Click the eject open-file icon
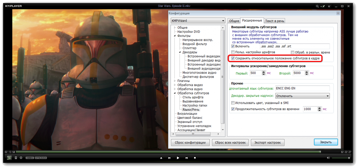Image resolution: width=358 pixels, height=168 pixels. click(x=161, y=158)
